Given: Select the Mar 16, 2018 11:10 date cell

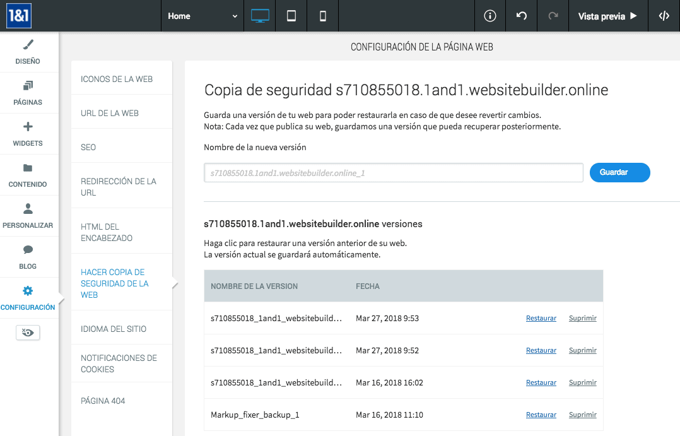Looking at the screenshot, I should (389, 415).
